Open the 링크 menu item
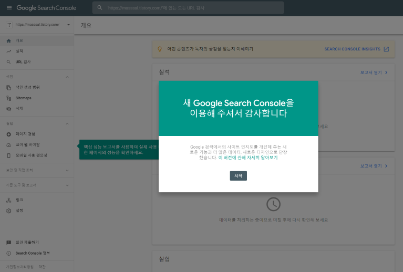 click(x=37, y=200)
